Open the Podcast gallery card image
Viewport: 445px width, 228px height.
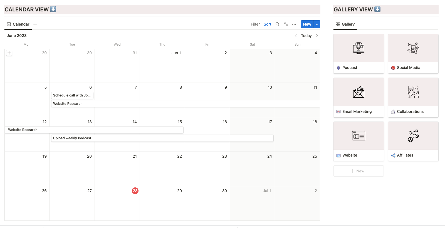click(x=359, y=48)
